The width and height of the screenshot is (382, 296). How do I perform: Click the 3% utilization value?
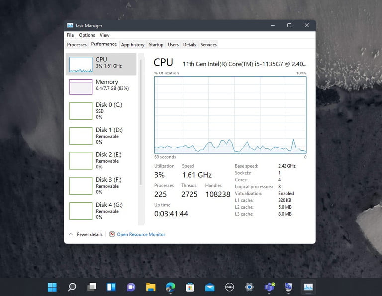coord(159,175)
